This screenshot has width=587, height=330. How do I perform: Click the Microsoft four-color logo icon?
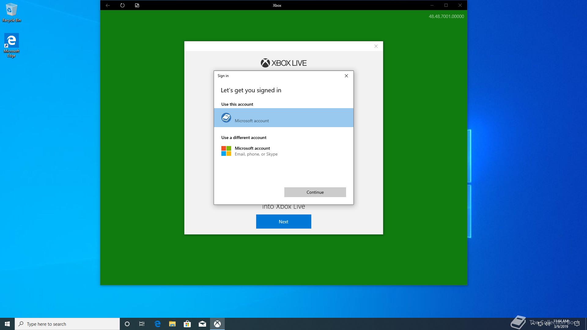coord(226,151)
